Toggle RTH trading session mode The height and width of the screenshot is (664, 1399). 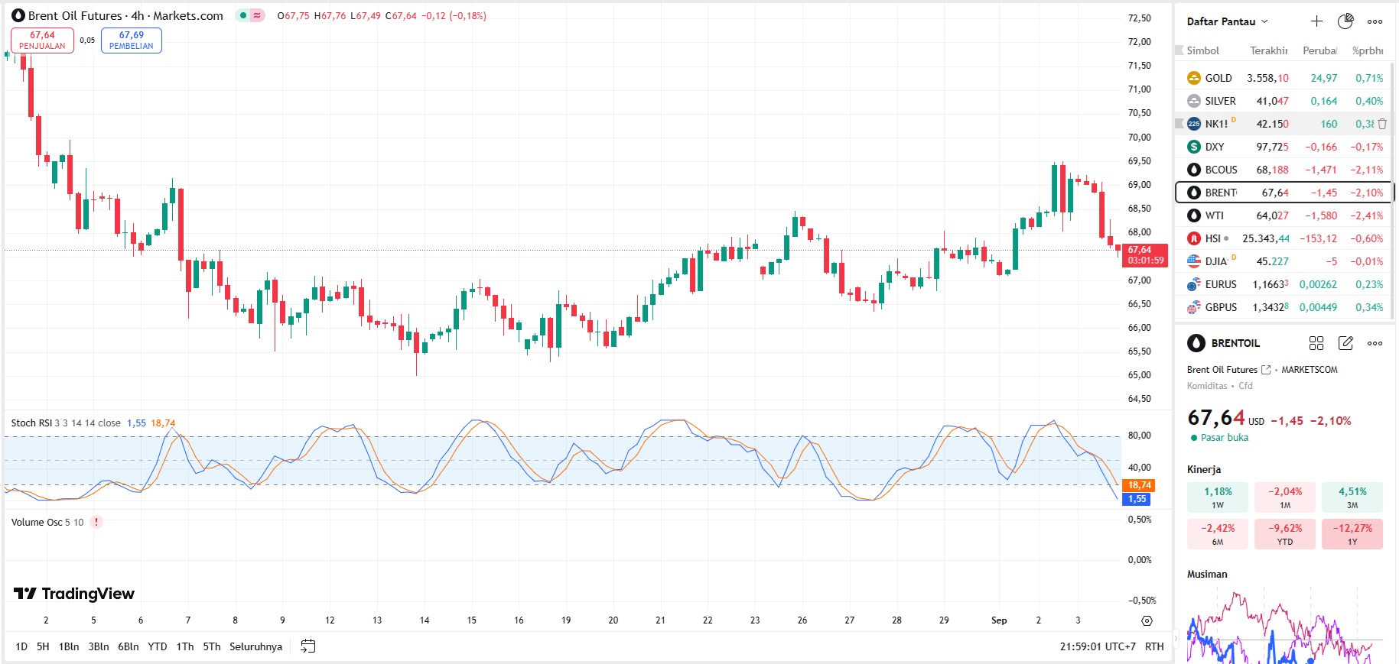coord(1154,646)
